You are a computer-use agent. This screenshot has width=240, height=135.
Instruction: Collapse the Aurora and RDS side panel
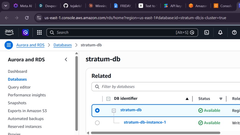pyautogui.click(x=66, y=60)
